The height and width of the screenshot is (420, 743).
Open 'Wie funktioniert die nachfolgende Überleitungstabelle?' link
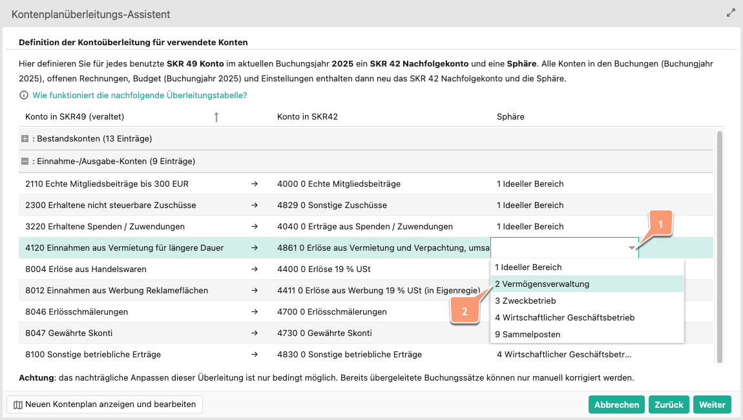click(140, 95)
